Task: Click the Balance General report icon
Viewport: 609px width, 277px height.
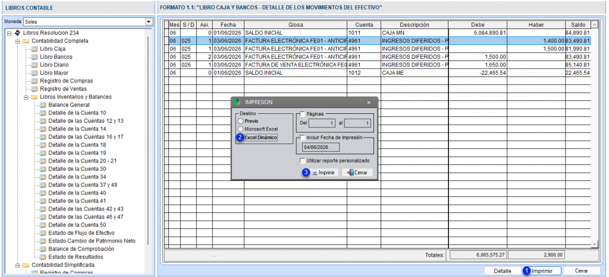Action: pyautogui.click(x=43, y=105)
